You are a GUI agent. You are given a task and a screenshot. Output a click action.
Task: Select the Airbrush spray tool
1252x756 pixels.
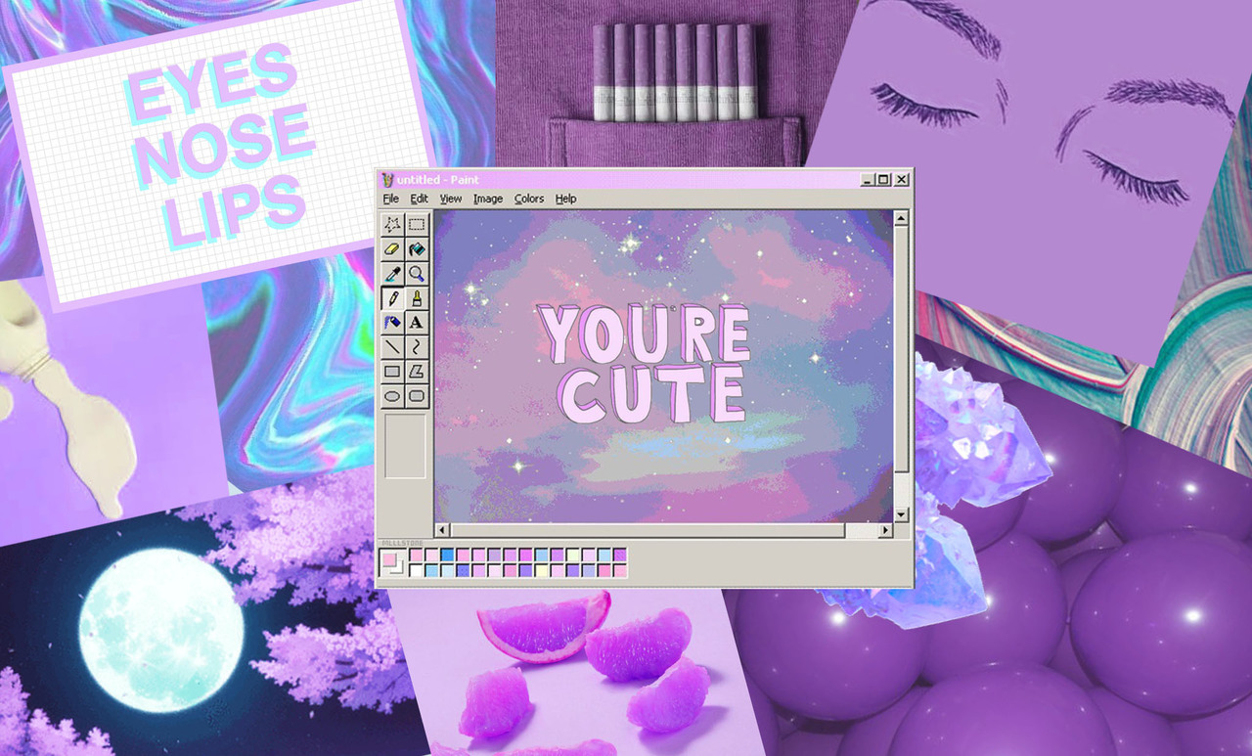click(x=392, y=322)
